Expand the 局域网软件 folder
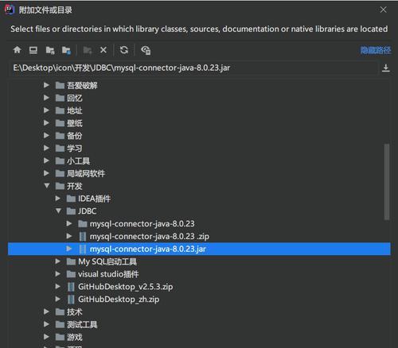 pyautogui.click(x=46, y=173)
